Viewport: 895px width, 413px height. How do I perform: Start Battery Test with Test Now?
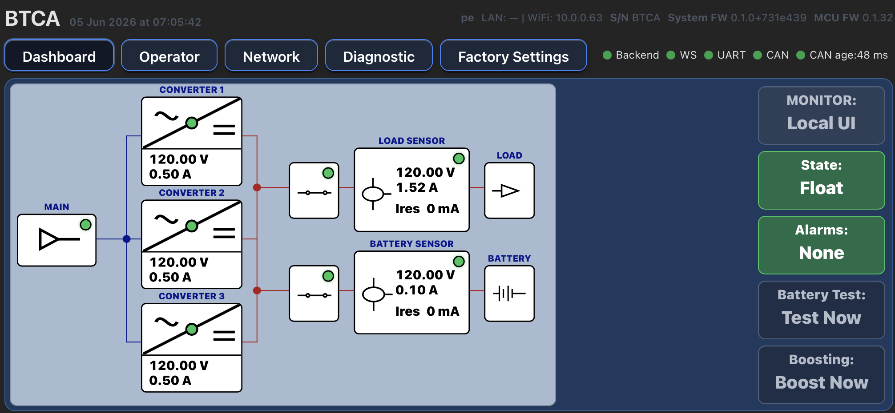click(x=821, y=310)
